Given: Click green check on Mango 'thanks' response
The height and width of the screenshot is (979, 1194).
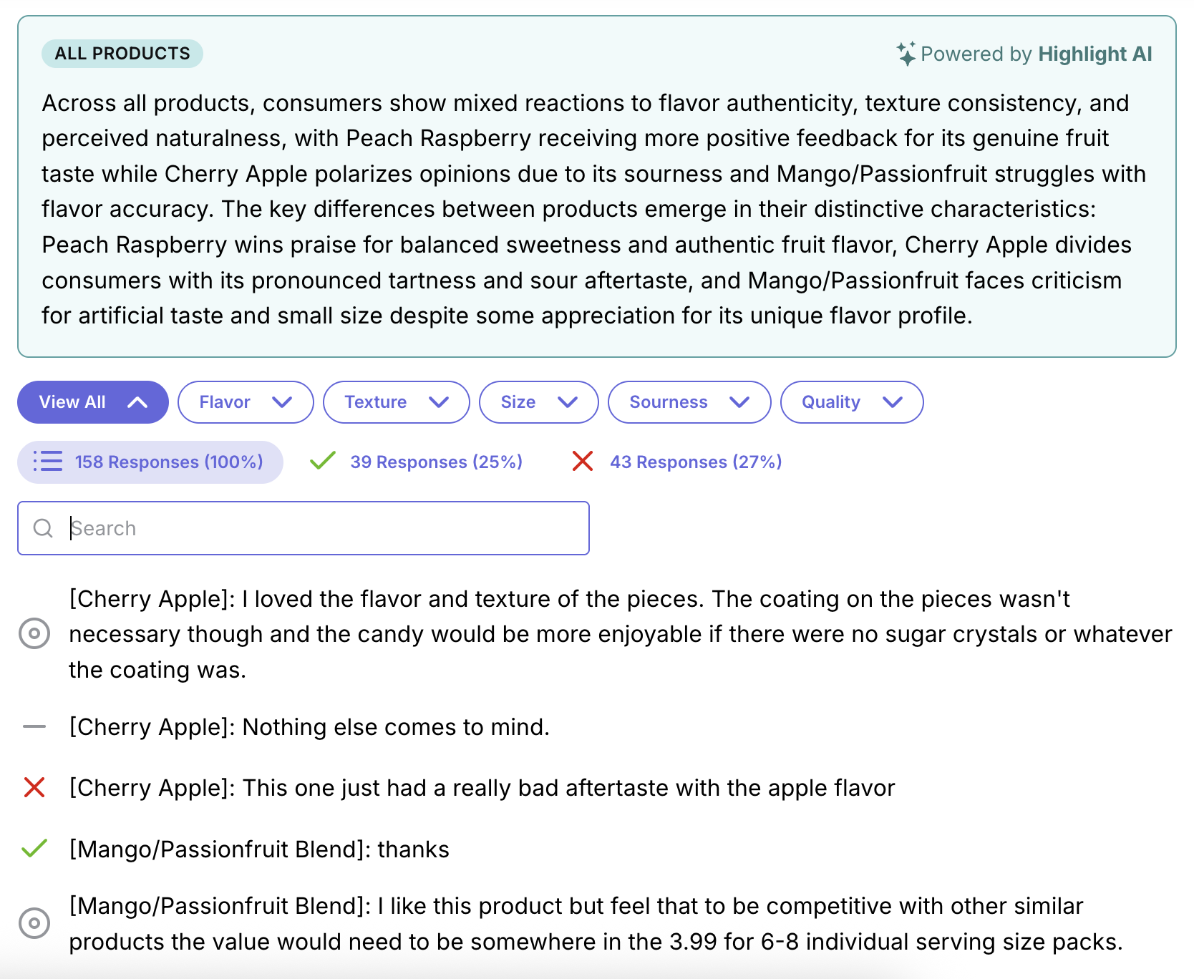Looking at the screenshot, I should point(34,849).
